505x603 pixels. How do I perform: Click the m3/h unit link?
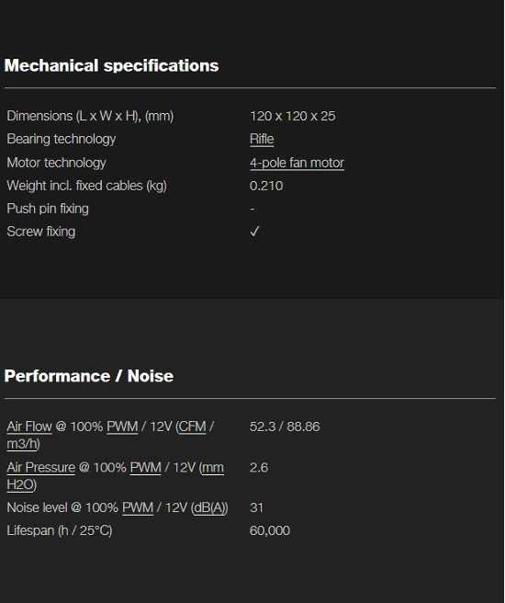pyautogui.click(x=22, y=444)
